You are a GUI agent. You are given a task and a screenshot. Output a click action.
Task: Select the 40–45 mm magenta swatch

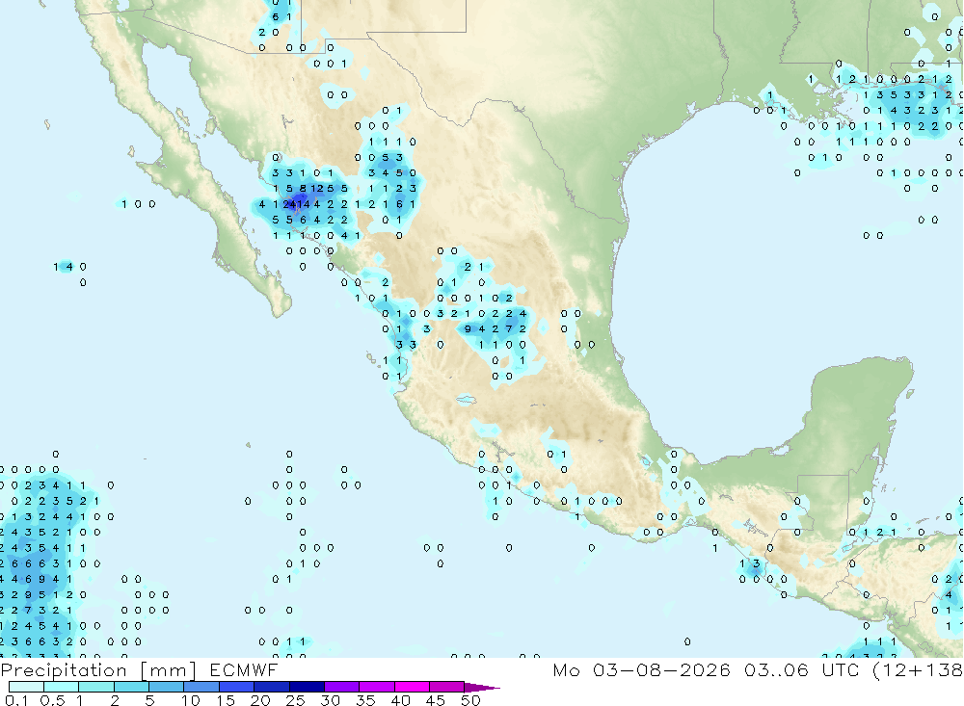(x=412, y=687)
